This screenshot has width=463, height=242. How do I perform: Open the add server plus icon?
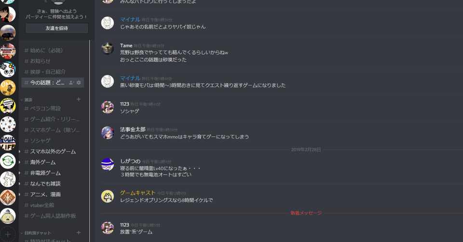tap(8, 234)
